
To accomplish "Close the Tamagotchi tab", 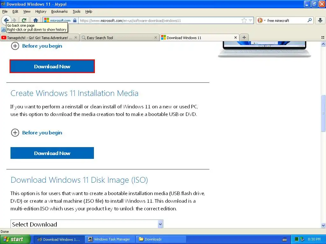I will point(76,37).
